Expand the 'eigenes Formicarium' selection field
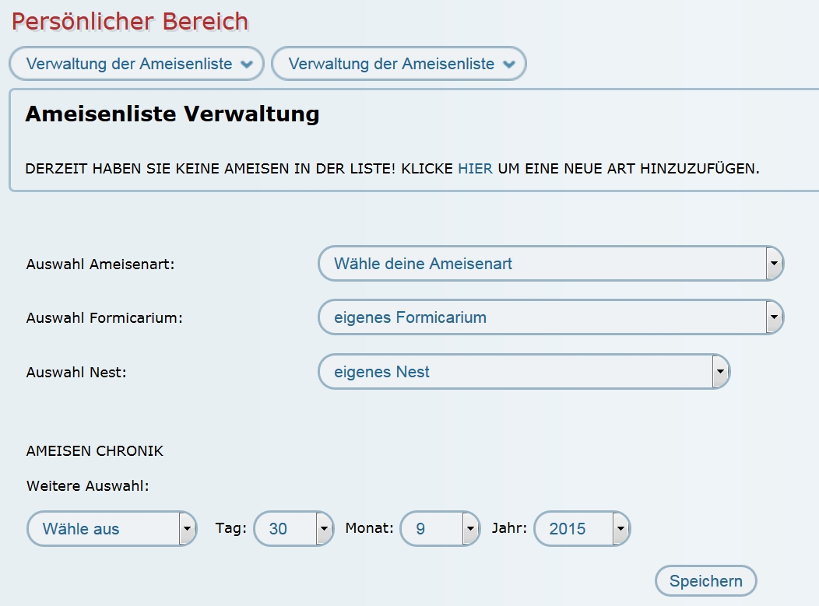 point(541,317)
